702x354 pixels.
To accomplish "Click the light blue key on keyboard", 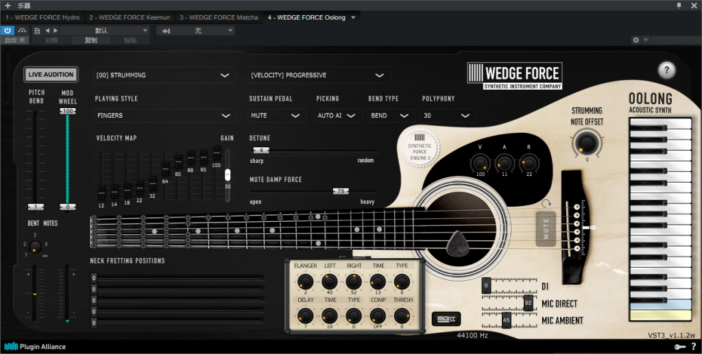I will (x=661, y=305).
